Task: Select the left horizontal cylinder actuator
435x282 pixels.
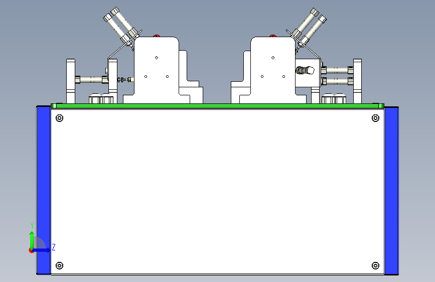Action: click(x=91, y=80)
